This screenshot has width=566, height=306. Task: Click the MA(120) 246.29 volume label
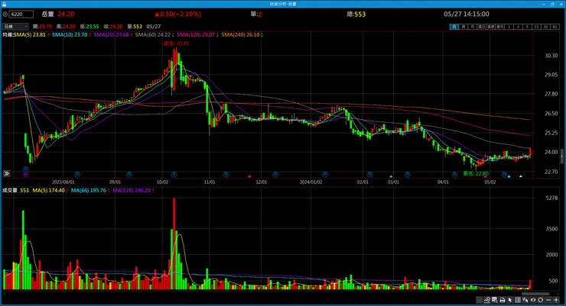(x=132, y=190)
